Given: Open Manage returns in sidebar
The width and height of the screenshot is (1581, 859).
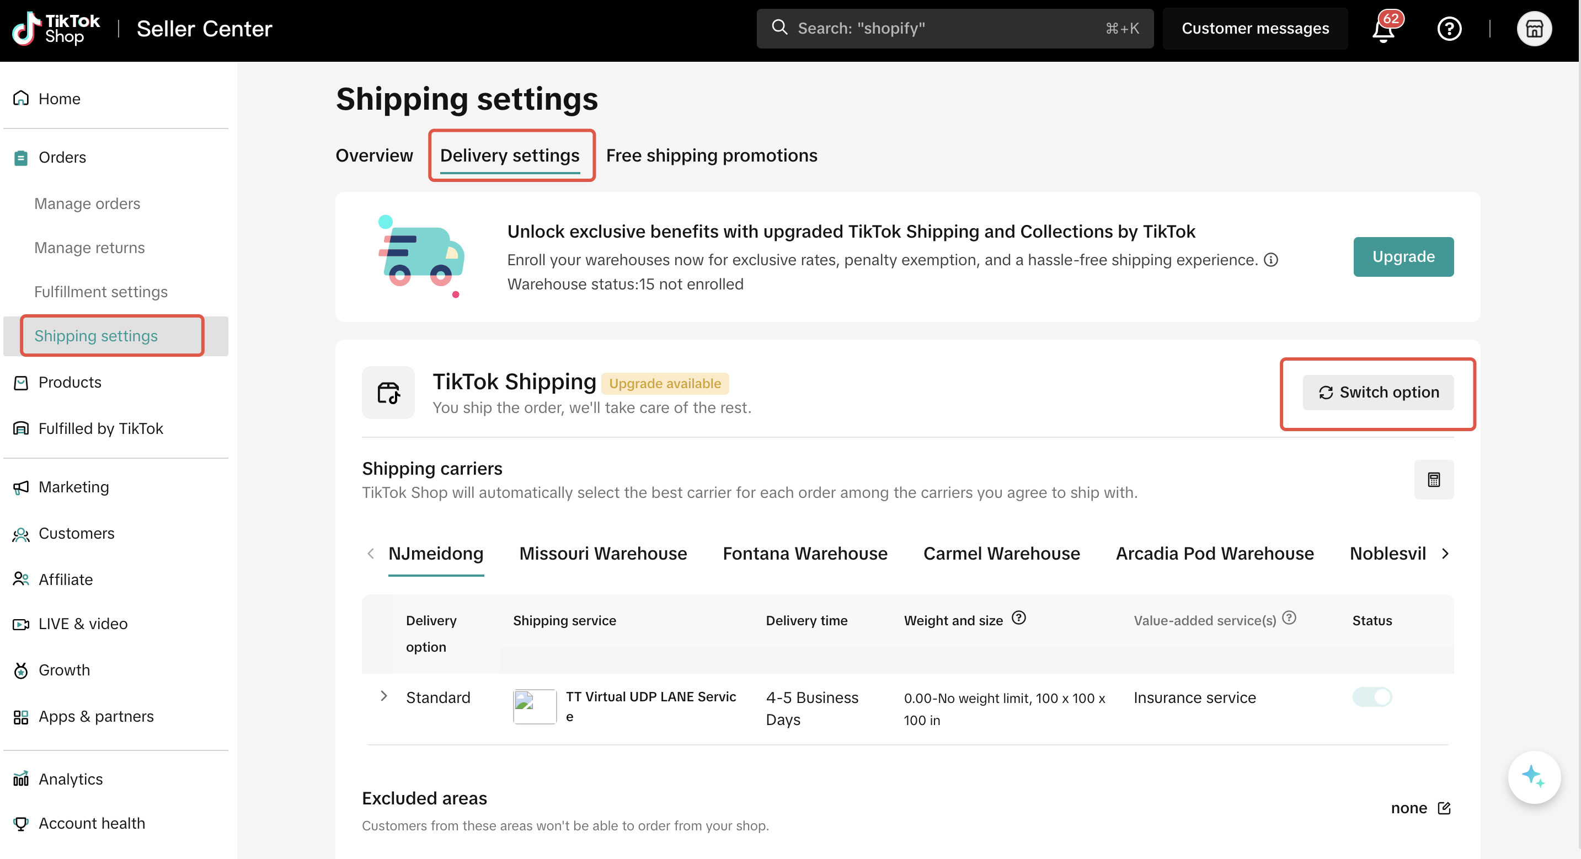Looking at the screenshot, I should pyautogui.click(x=89, y=248).
